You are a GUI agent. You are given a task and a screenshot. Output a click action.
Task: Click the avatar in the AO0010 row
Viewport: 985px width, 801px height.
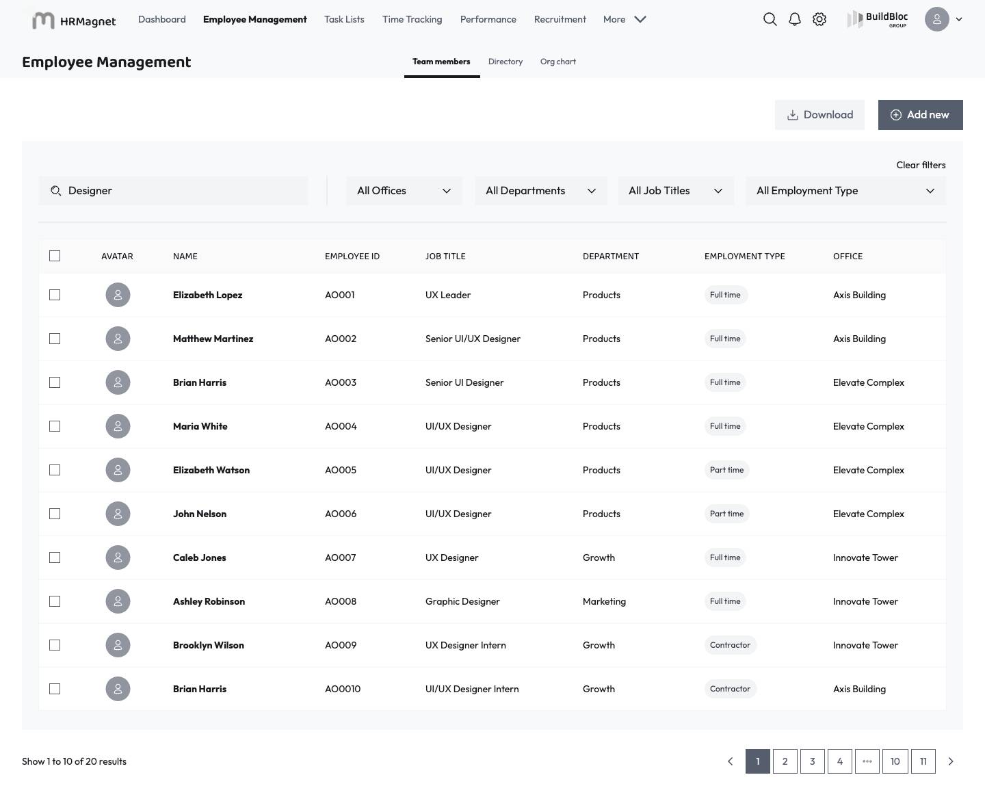coord(118,689)
